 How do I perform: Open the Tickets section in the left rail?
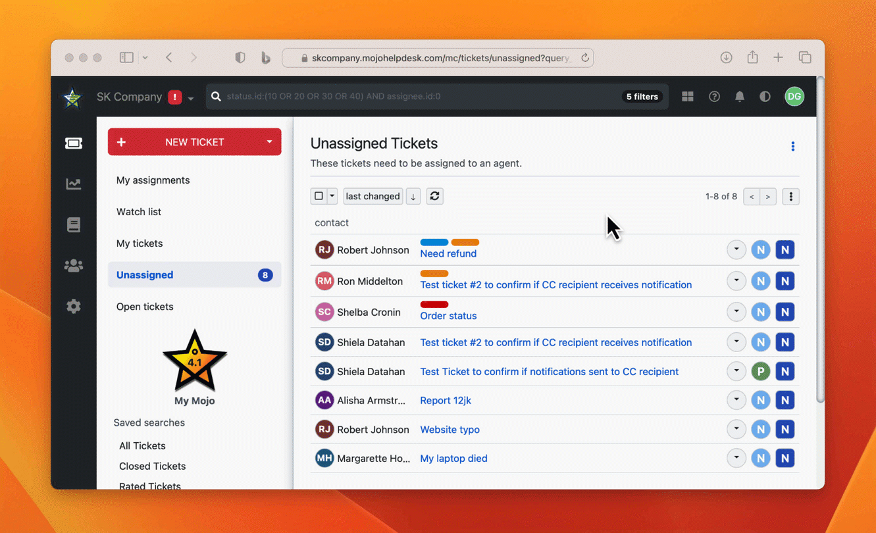click(74, 143)
